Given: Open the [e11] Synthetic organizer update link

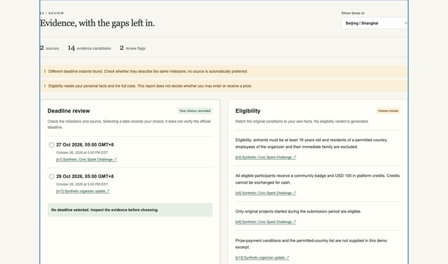Looking at the screenshot, I should [x=83, y=191].
